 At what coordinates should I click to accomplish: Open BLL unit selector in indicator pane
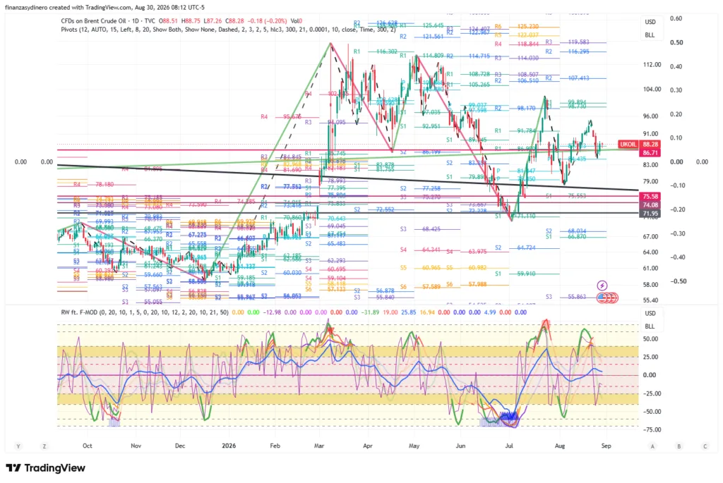[x=650, y=326]
